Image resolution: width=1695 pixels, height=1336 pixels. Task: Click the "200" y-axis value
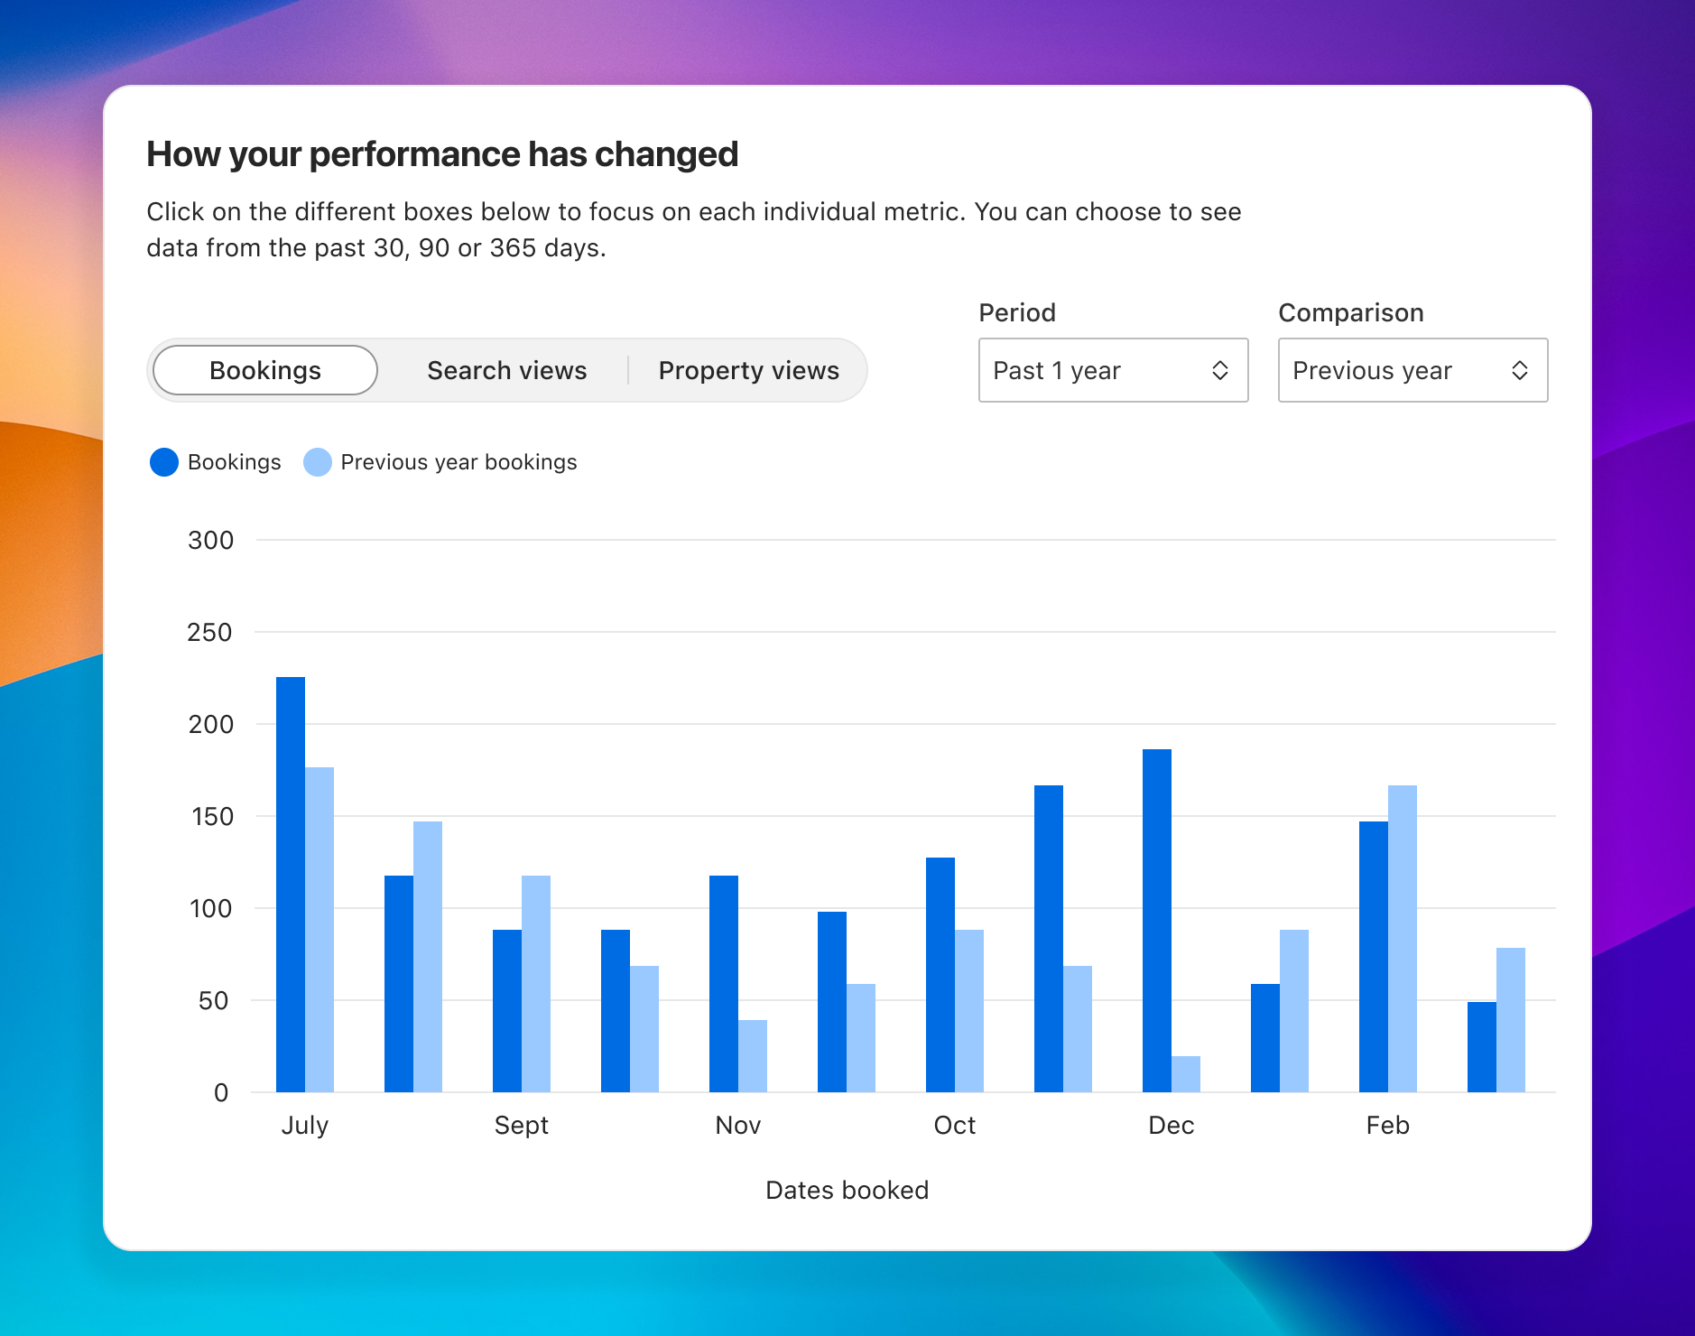point(210,724)
